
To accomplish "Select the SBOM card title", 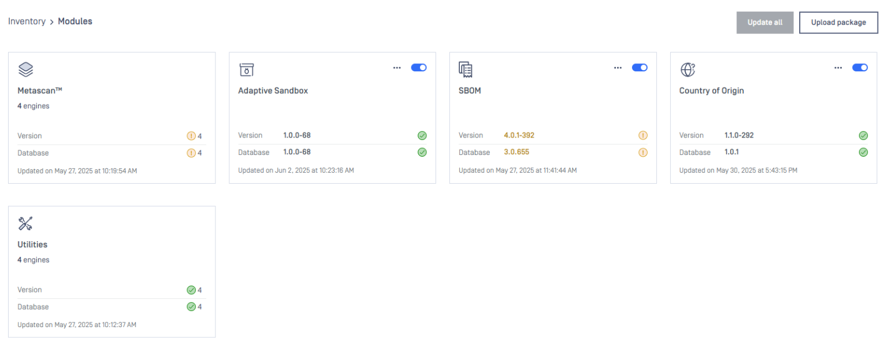I will pyautogui.click(x=470, y=90).
